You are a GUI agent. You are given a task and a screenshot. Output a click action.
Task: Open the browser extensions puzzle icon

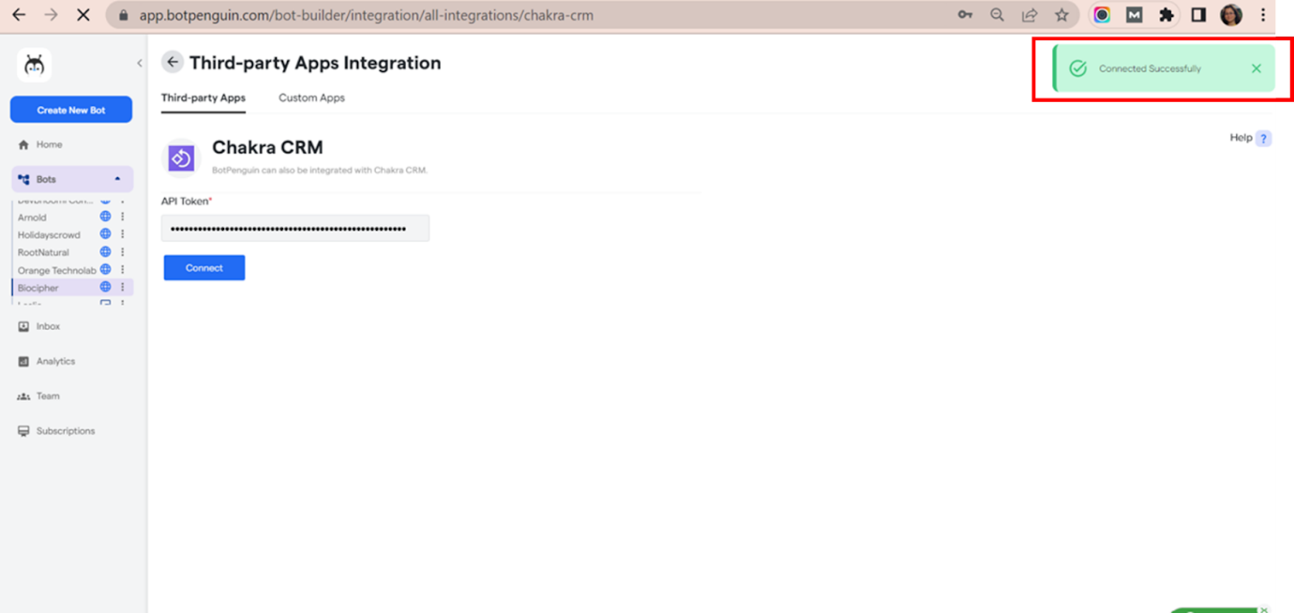tap(1166, 15)
